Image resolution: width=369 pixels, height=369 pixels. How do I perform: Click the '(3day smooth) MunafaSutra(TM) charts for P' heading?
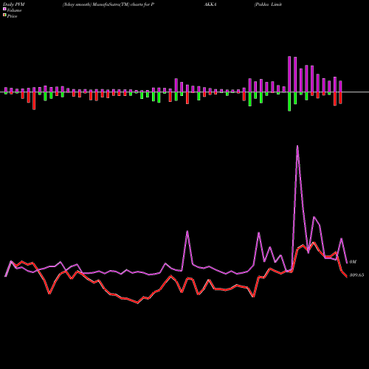[x=108, y=4]
